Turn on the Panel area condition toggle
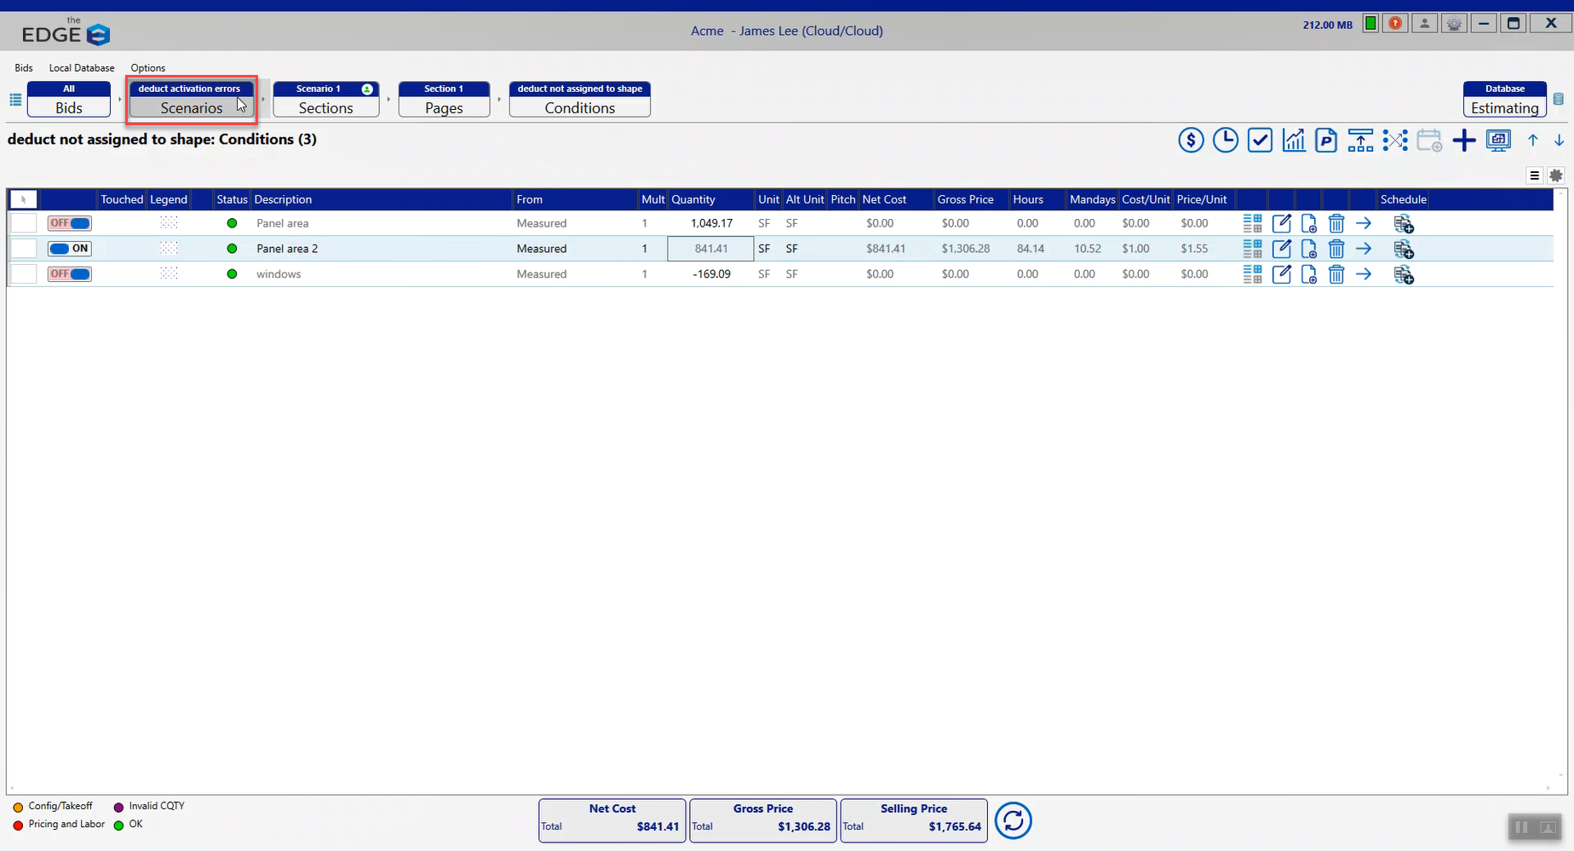 [x=69, y=223]
